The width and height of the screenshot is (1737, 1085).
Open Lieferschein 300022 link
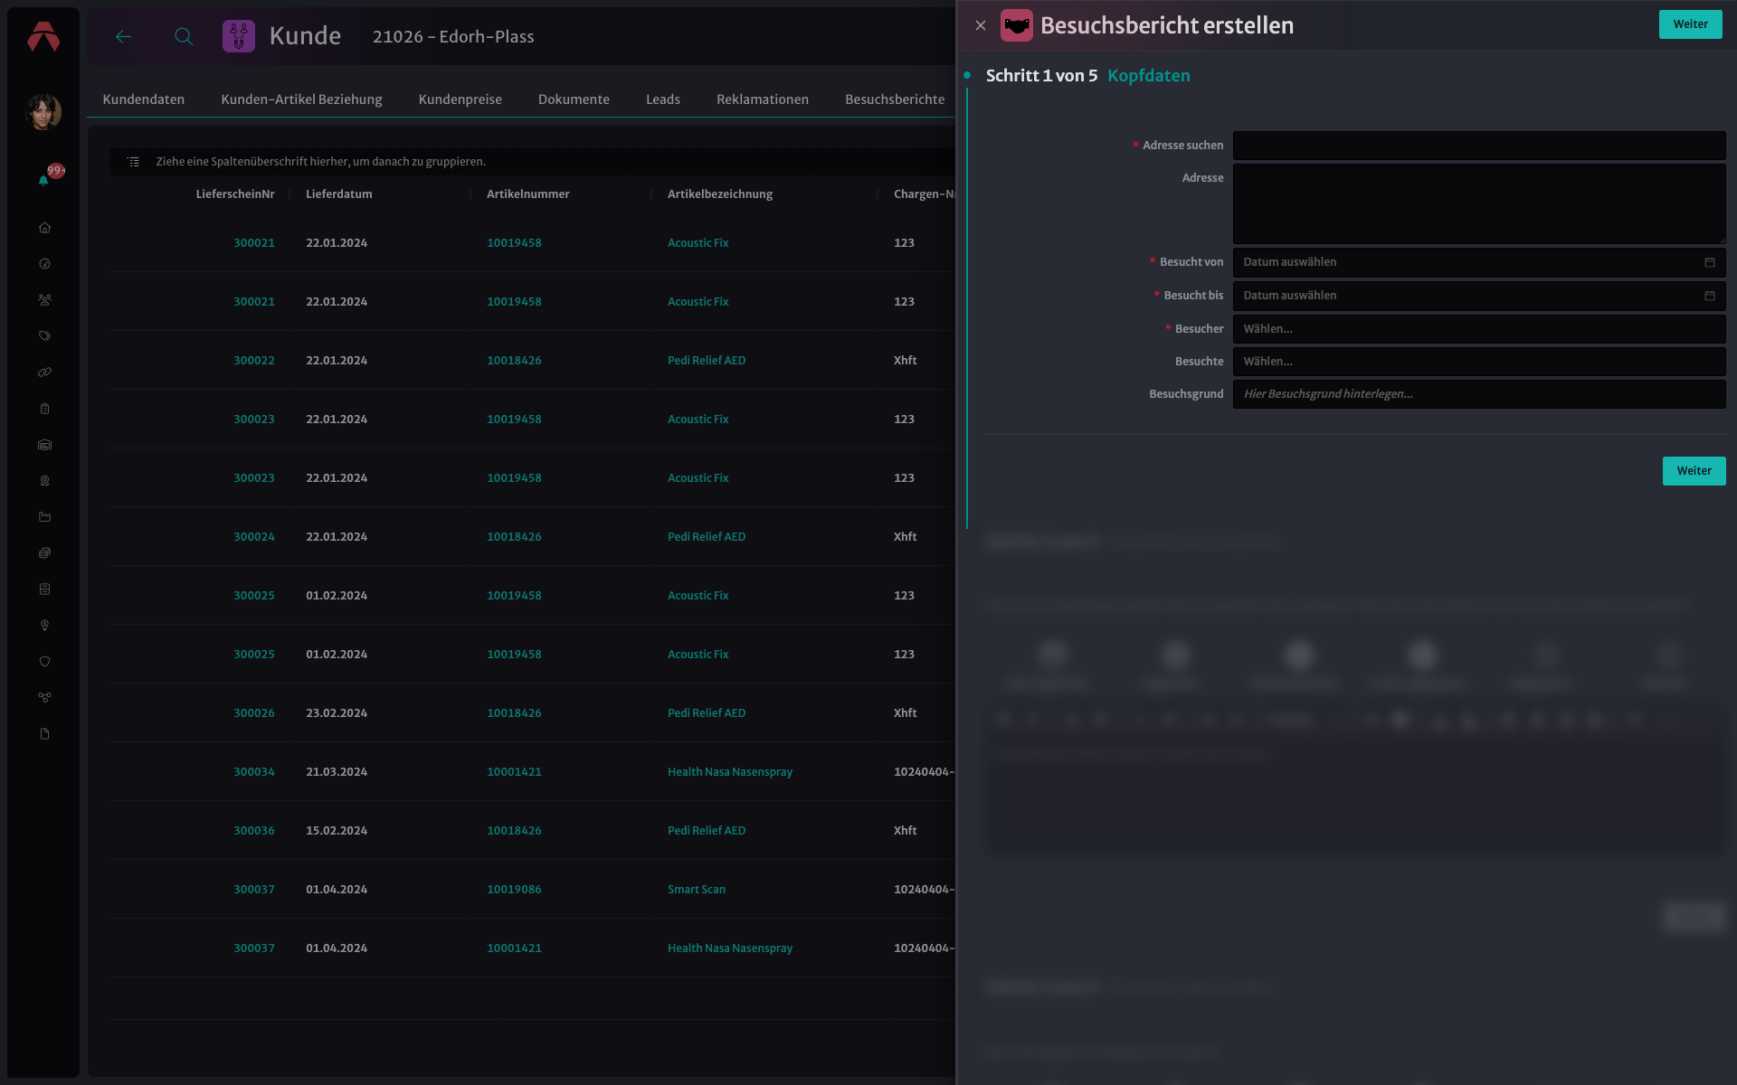pyautogui.click(x=254, y=361)
